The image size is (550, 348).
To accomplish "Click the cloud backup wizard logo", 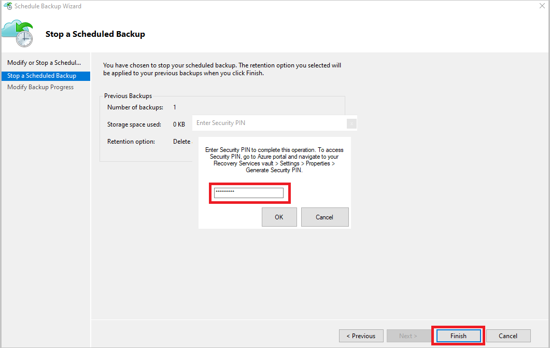I will coord(17,32).
